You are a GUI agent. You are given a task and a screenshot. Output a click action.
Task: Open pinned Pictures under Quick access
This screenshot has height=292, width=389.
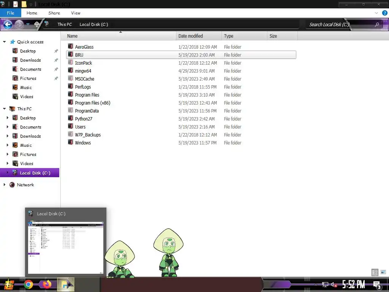click(28, 78)
